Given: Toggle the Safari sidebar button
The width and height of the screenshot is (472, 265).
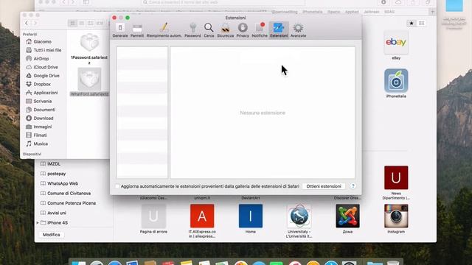Looking at the screenshot, I should [x=86, y=2].
